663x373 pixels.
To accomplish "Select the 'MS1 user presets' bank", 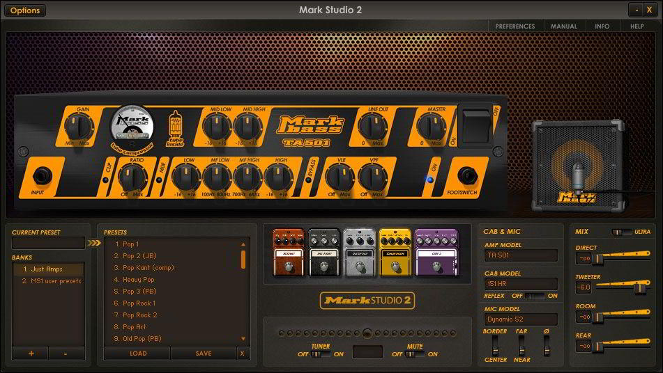I will (x=48, y=281).
